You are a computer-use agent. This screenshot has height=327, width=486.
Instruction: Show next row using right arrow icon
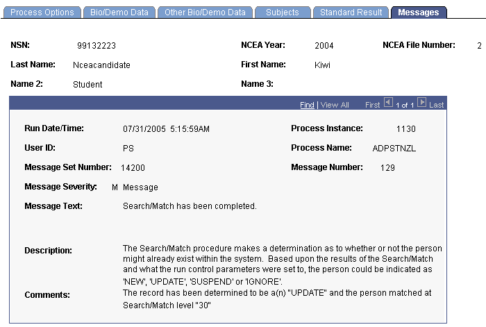click(x=421, y=102)
